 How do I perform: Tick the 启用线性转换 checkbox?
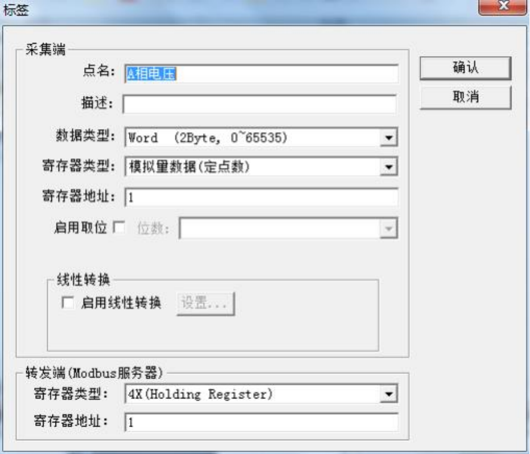click(67, 302)
